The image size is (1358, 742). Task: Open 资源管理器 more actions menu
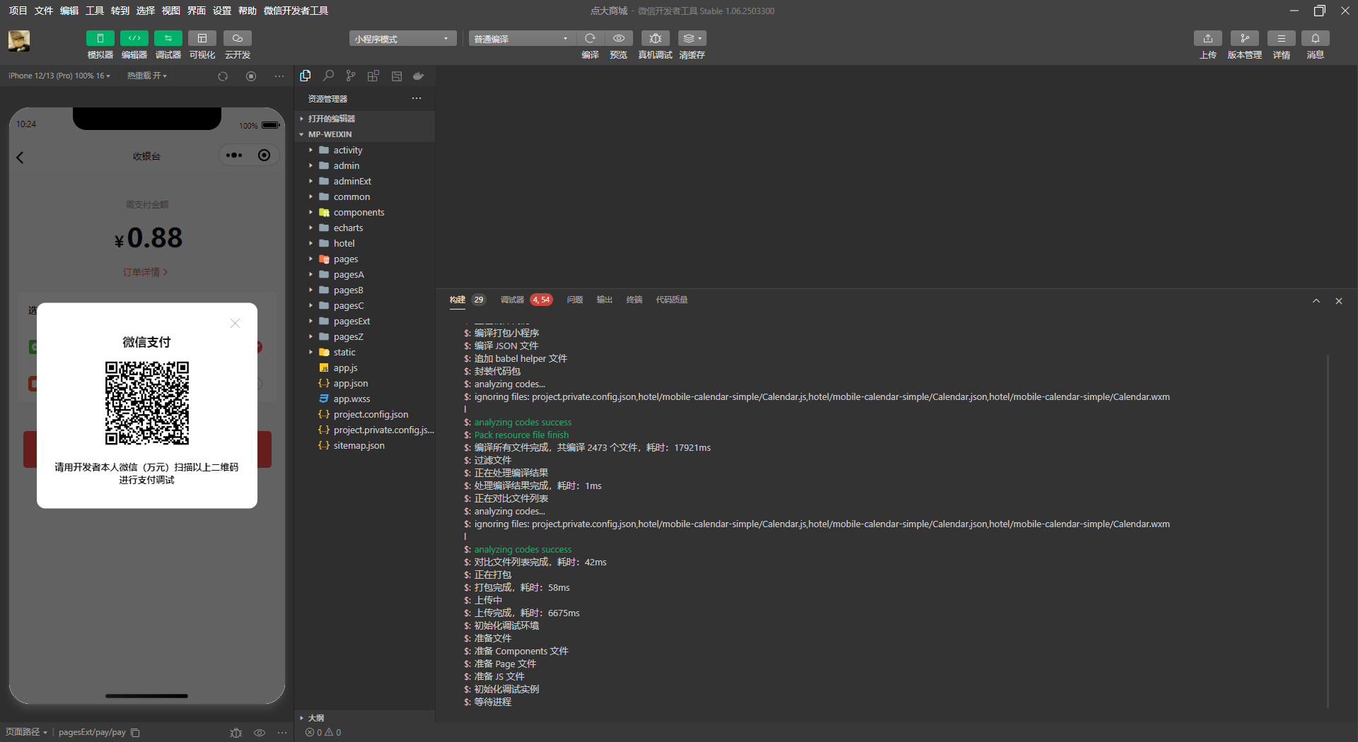[x=417, y=98]
